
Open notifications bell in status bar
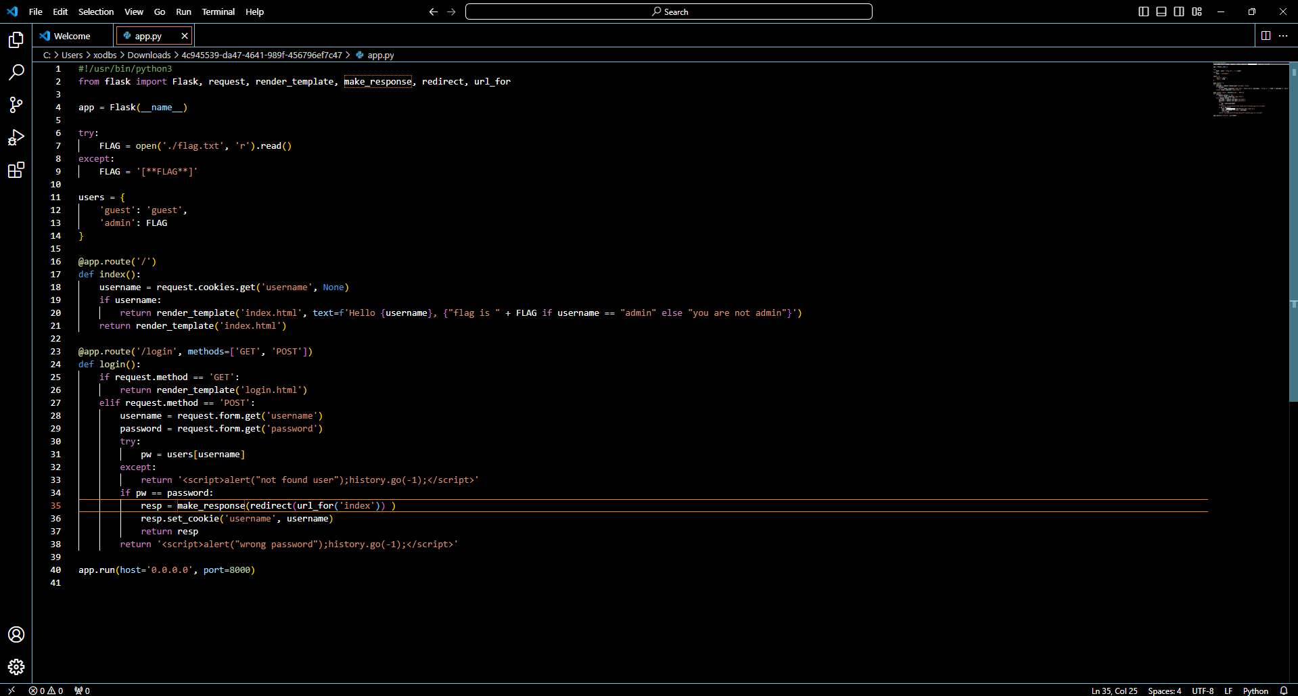(x=1284, y=691)
